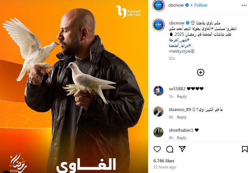The width and height of the screenshot is (248, 173).
Task: Visit the mekkystyle mentioned profile
Action: (182, 51)
